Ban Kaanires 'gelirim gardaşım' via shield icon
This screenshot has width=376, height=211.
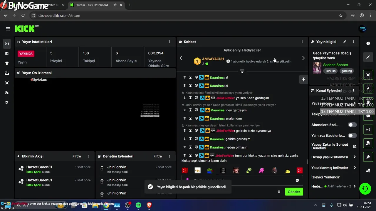pyautogui.click(x=196, y=139)
